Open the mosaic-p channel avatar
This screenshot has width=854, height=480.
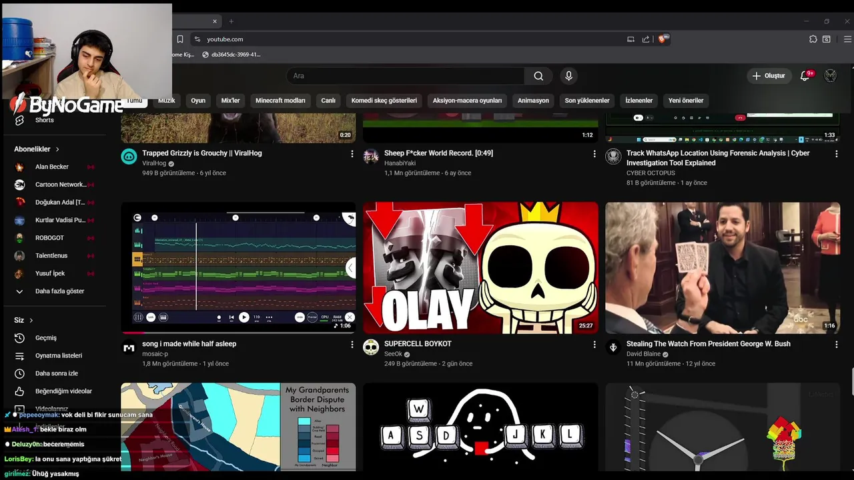coord(129,347)
